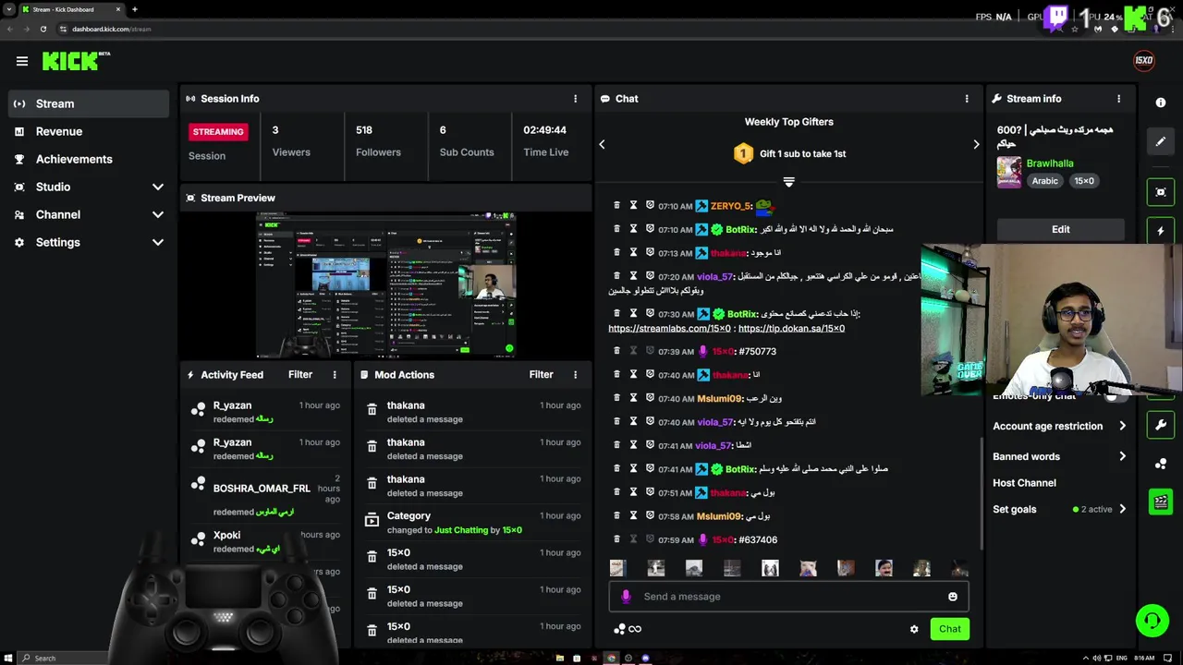1183x665 pixels.
Task: Open the emoji picker in message box
Action: (x=953, y=597)
